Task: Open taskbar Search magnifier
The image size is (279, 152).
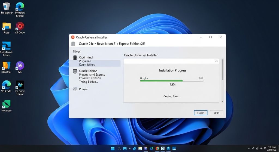Action: (x=119, y=148)
